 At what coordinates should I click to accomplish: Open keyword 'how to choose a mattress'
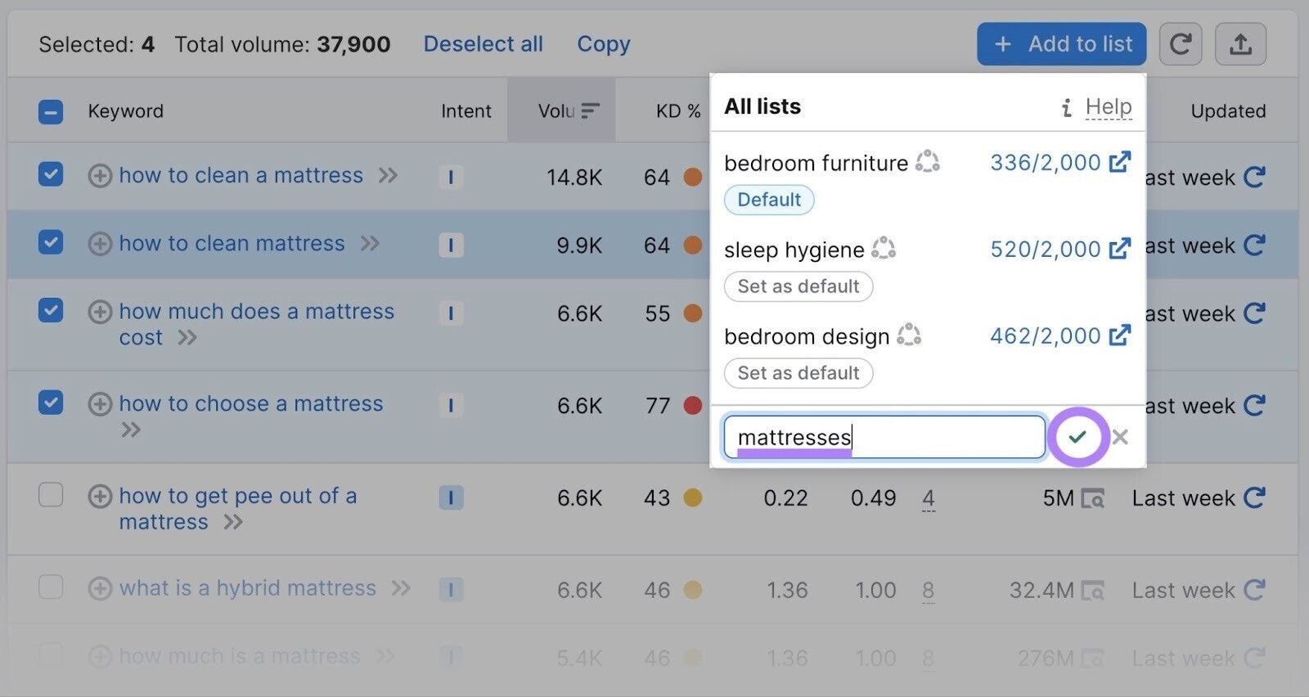pyautogui.click(x=250, y=403)
